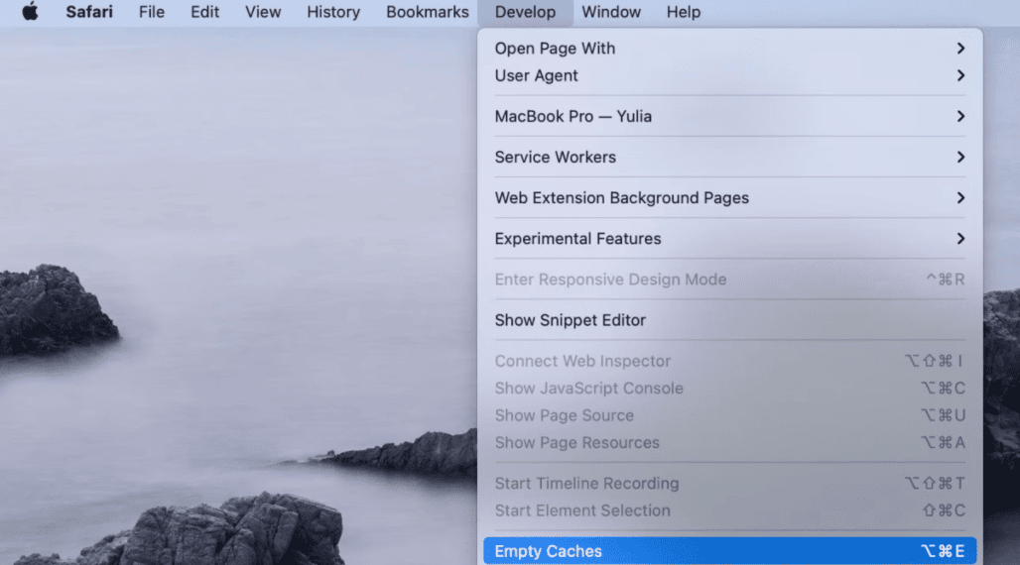1020x565 pixels.
Task: Open the Window menu
Action: pos(611,12)
